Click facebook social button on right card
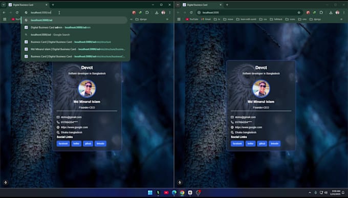Viewport: 348px width, 198px height. pyautogui.click(x=237, y=144)
